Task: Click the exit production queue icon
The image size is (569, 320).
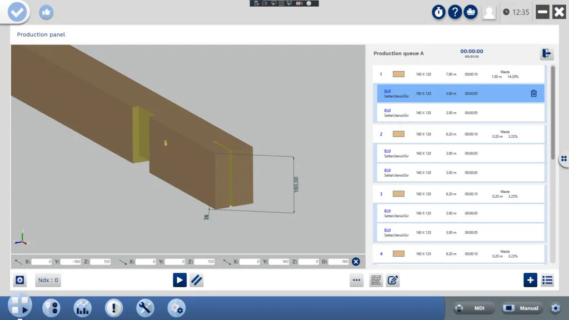Action: coord(547,53)
